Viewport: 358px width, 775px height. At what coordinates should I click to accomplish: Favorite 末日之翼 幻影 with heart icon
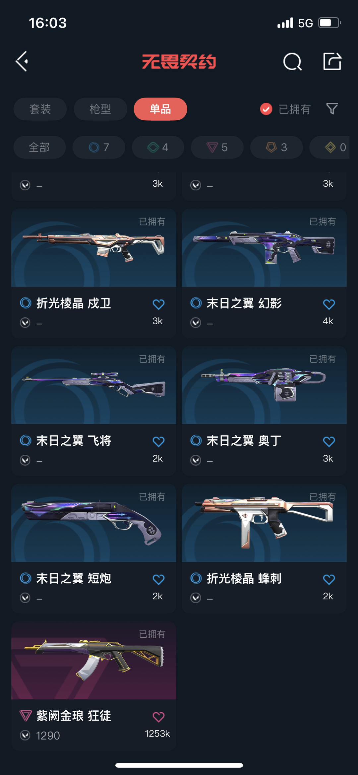click(329, 304)
